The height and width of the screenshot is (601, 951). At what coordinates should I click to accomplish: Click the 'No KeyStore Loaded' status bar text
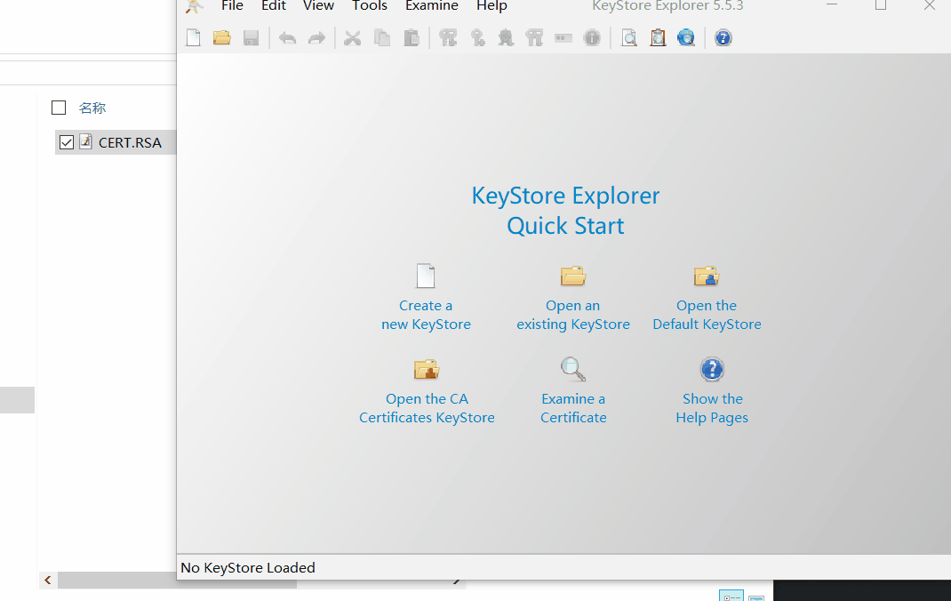point(248,567)
